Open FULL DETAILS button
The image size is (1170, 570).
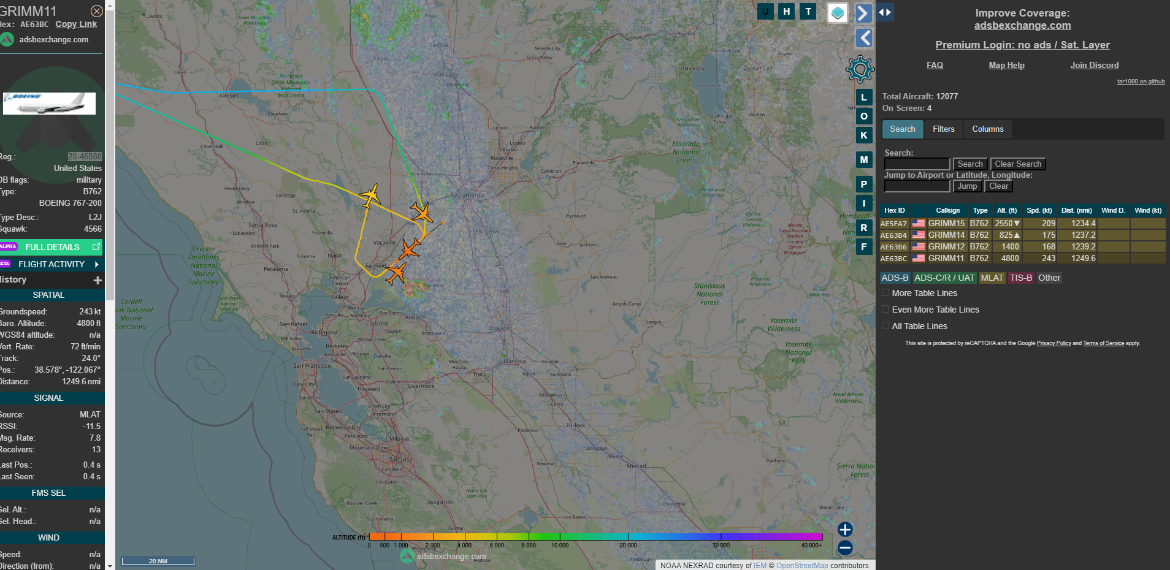(x=52, y=246)
